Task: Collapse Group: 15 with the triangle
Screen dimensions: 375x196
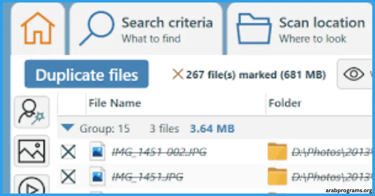Action: 67,128
